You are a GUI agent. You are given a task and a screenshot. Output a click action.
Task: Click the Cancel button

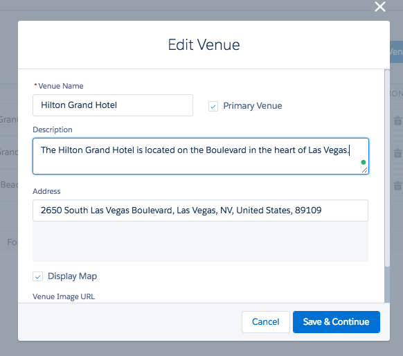[x=265, y=322]
